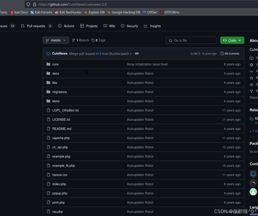Go to the Security tab
Viewport: 258px width, 216px height.
point(129,26)
